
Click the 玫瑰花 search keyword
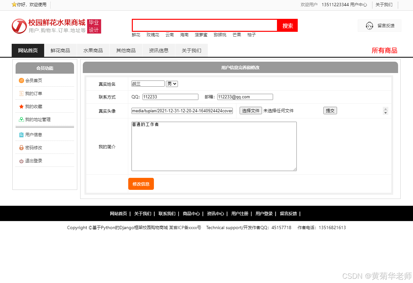click(153, 35)
